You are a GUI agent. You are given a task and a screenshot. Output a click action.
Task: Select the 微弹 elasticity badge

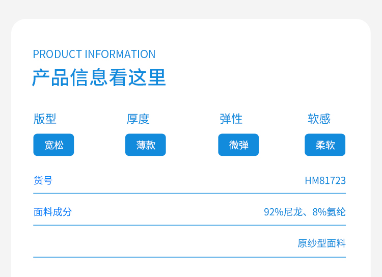238,145
